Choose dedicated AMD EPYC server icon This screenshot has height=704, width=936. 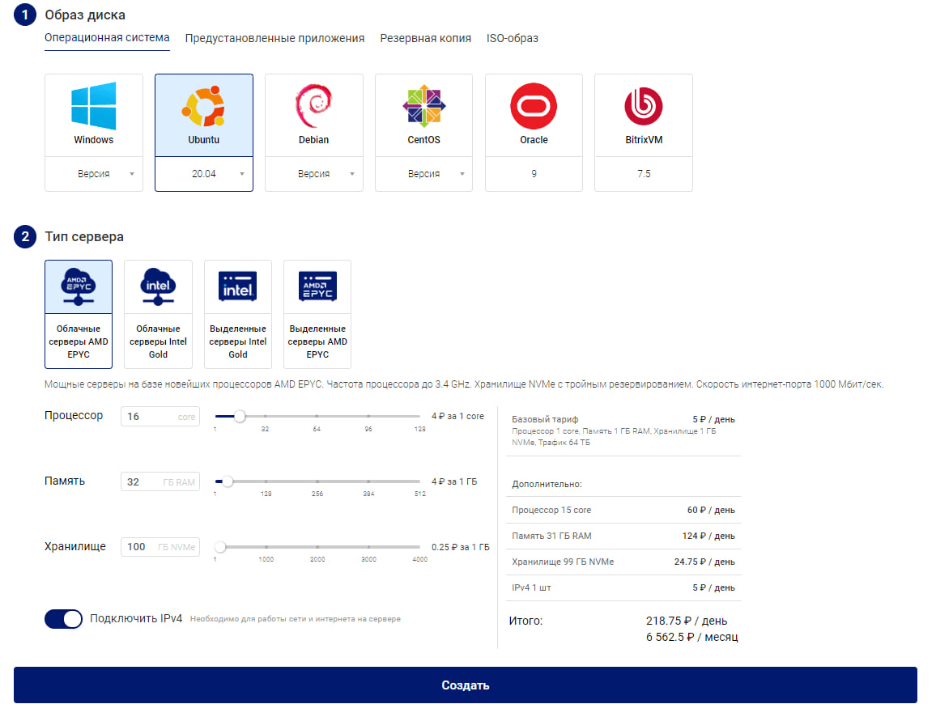(317, 286)
